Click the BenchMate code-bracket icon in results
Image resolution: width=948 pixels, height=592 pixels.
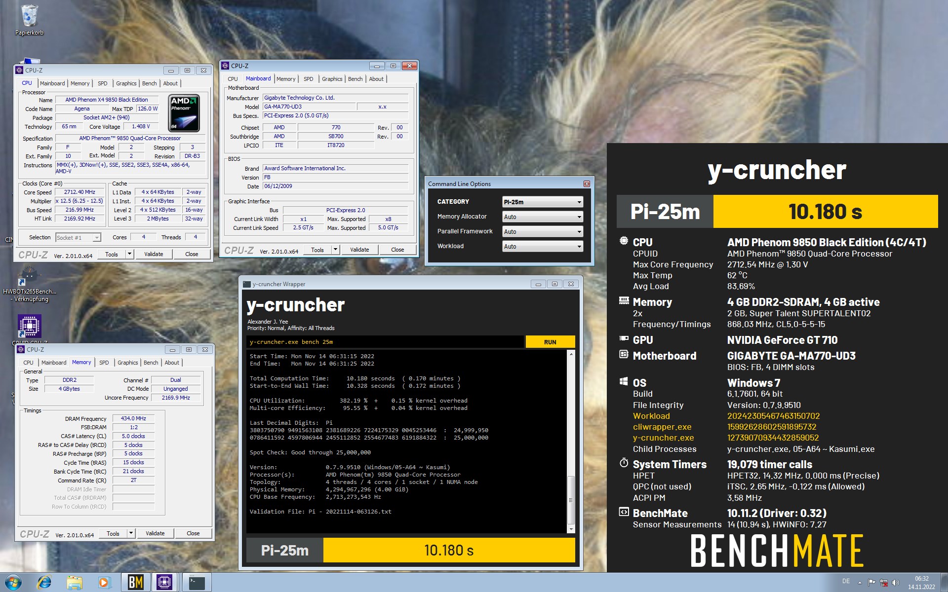pyautogui.click(x=624, y=512)
